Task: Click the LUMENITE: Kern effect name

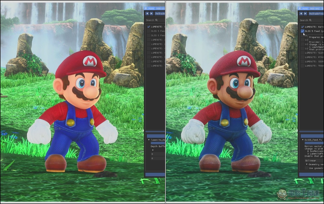Action: (314, 27)
